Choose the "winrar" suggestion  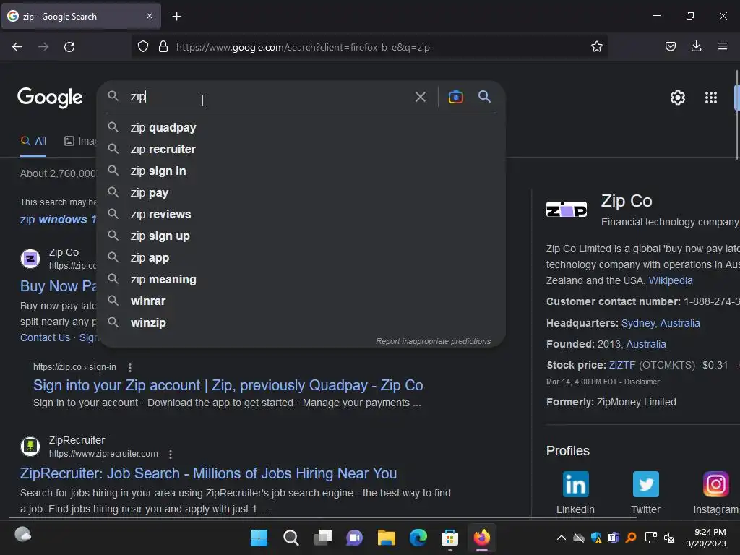pyautogui.click(x=301, y=301)
